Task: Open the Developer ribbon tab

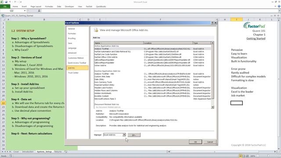Action: (x=69, y=7)
